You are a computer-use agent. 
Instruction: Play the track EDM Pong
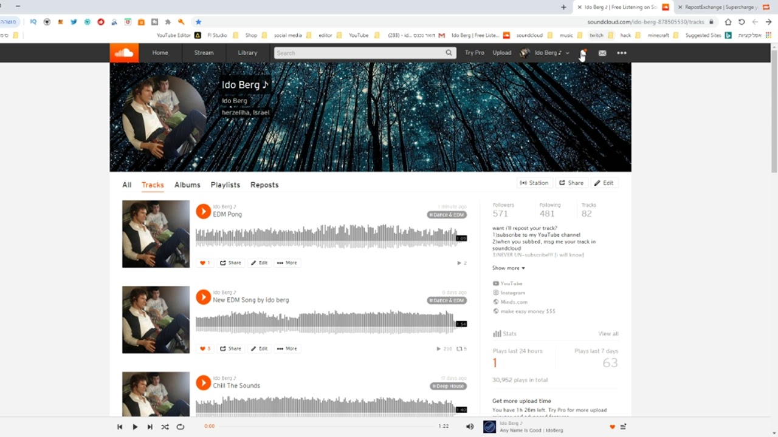[x=203, y=211]
